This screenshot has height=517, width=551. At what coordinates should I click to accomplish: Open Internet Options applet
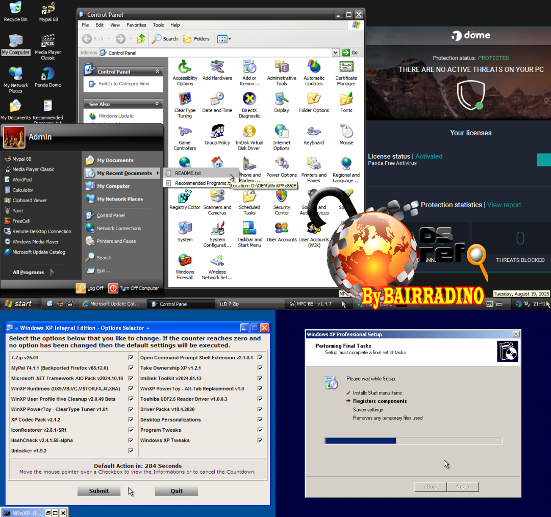point(282,137)
